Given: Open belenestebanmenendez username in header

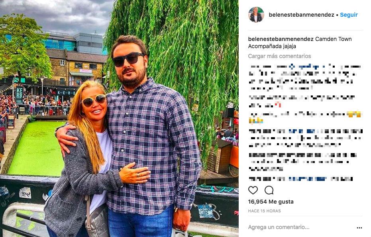Looking at the screenshot, I should [x=301, y=15].
